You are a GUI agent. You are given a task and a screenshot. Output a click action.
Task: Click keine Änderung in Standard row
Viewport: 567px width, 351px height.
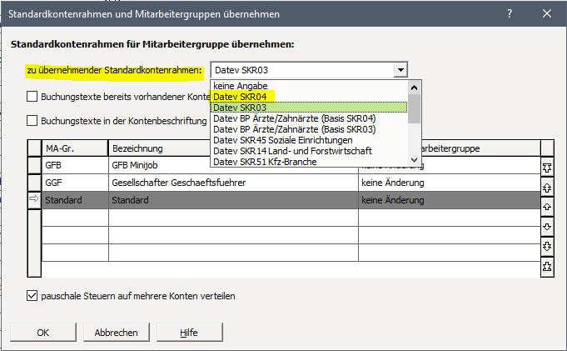(x=450, y=200)
